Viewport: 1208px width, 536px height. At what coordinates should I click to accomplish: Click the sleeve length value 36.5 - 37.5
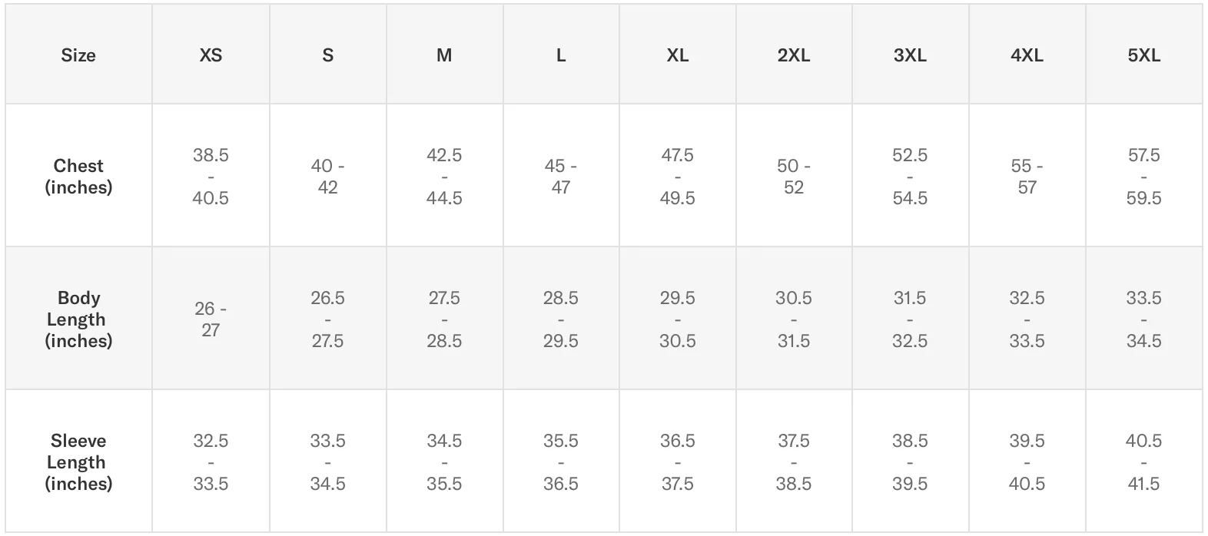click(677, 462)
